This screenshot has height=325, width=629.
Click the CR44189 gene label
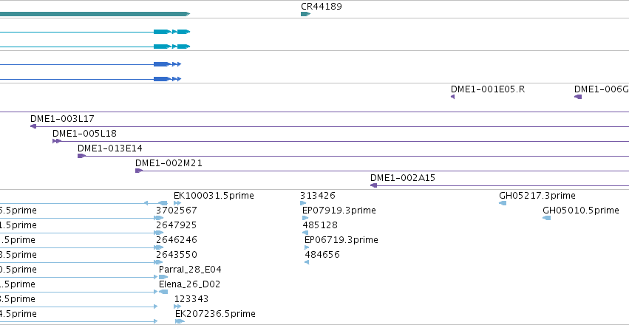coord(322,7)
